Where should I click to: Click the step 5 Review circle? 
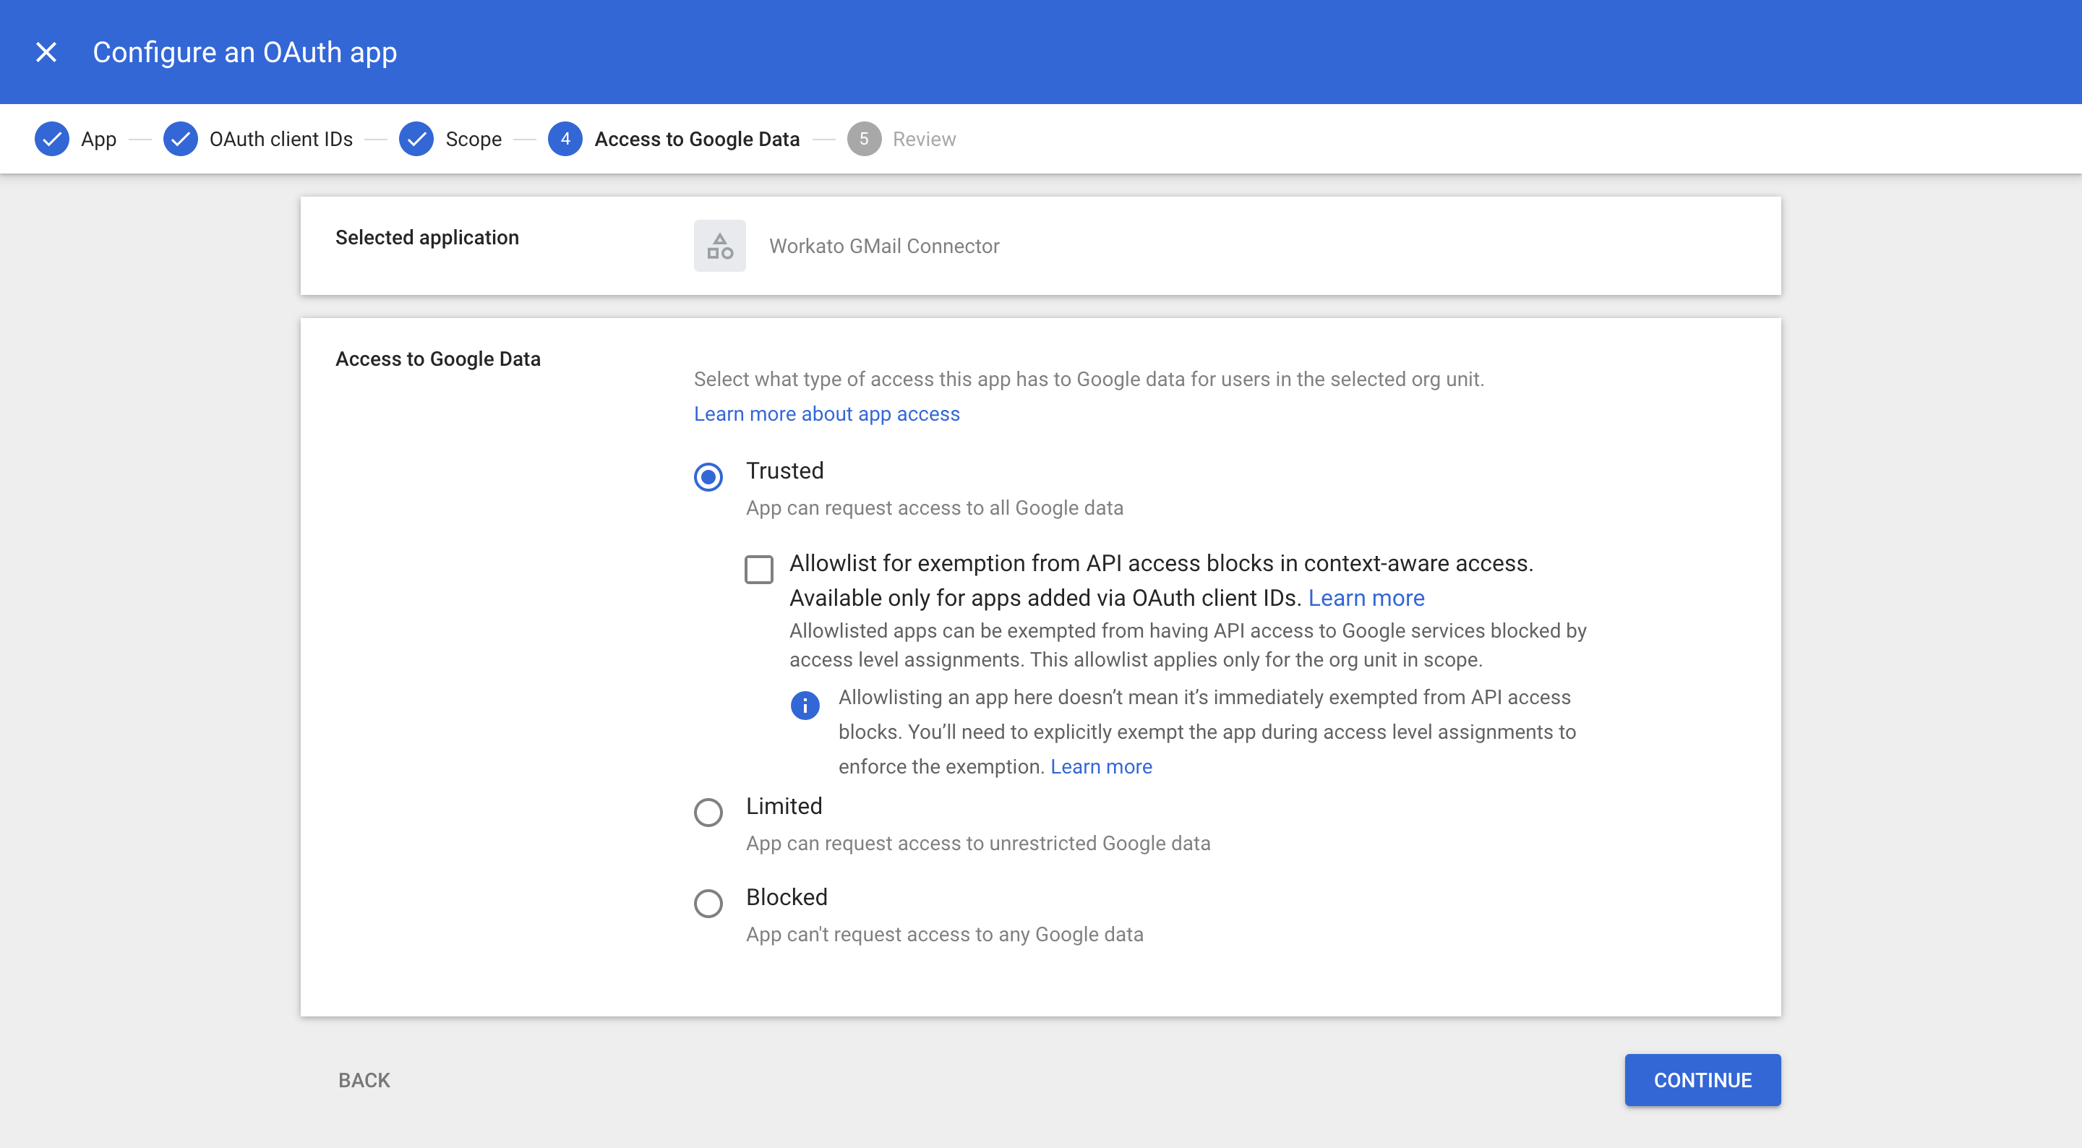click(863, 139)
